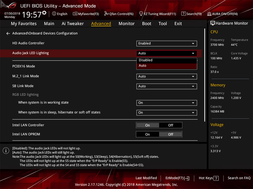Click the Hardware Monitor screen icon

pyautogui.click(x=213, y=23)
